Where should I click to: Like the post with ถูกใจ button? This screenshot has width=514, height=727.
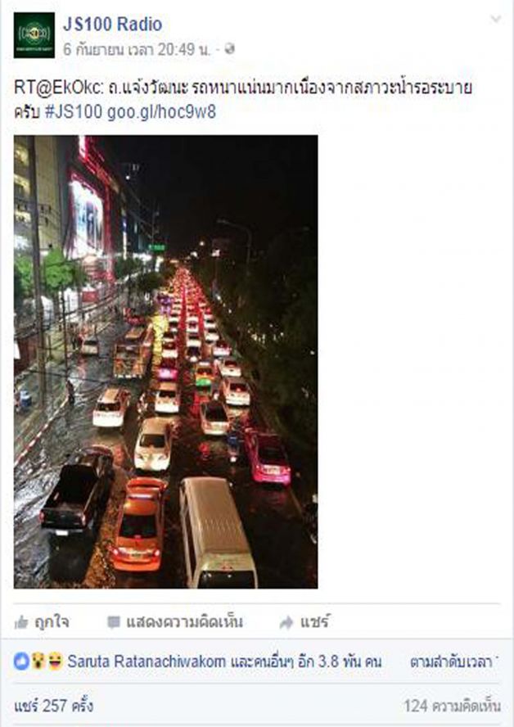click(43, 622)
